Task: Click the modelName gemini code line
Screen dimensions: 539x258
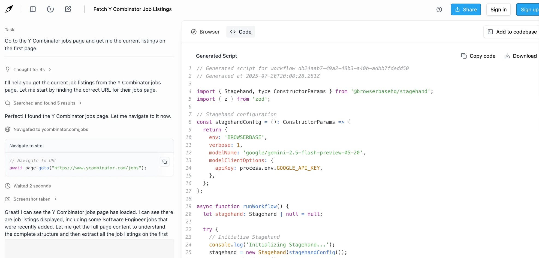Action: point(287,153)
